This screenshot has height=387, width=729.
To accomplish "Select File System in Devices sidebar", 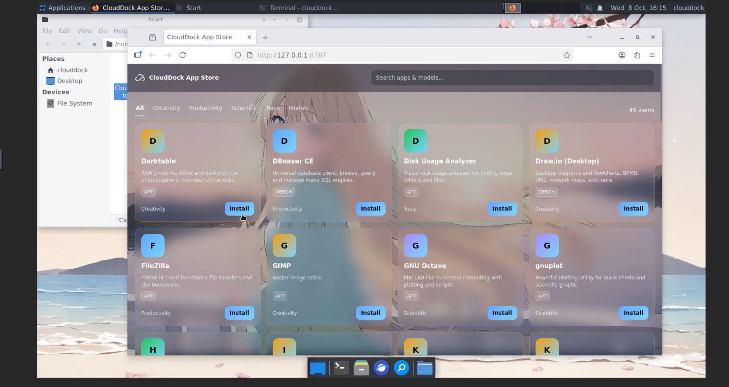I will tap(74, 103).
